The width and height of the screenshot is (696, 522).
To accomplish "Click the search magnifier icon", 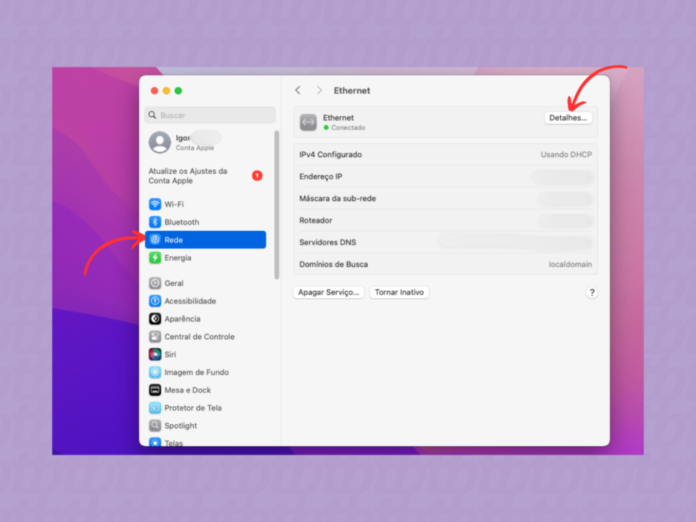I will click(152, 115).
